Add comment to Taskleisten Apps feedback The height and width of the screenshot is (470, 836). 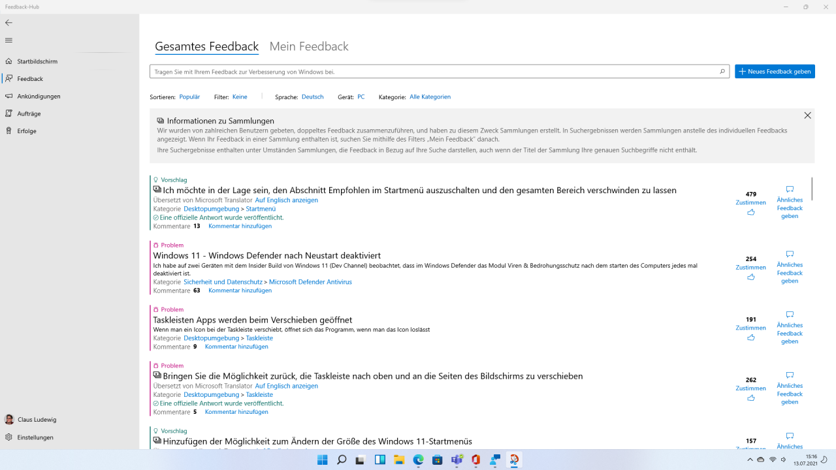(236, 347)
